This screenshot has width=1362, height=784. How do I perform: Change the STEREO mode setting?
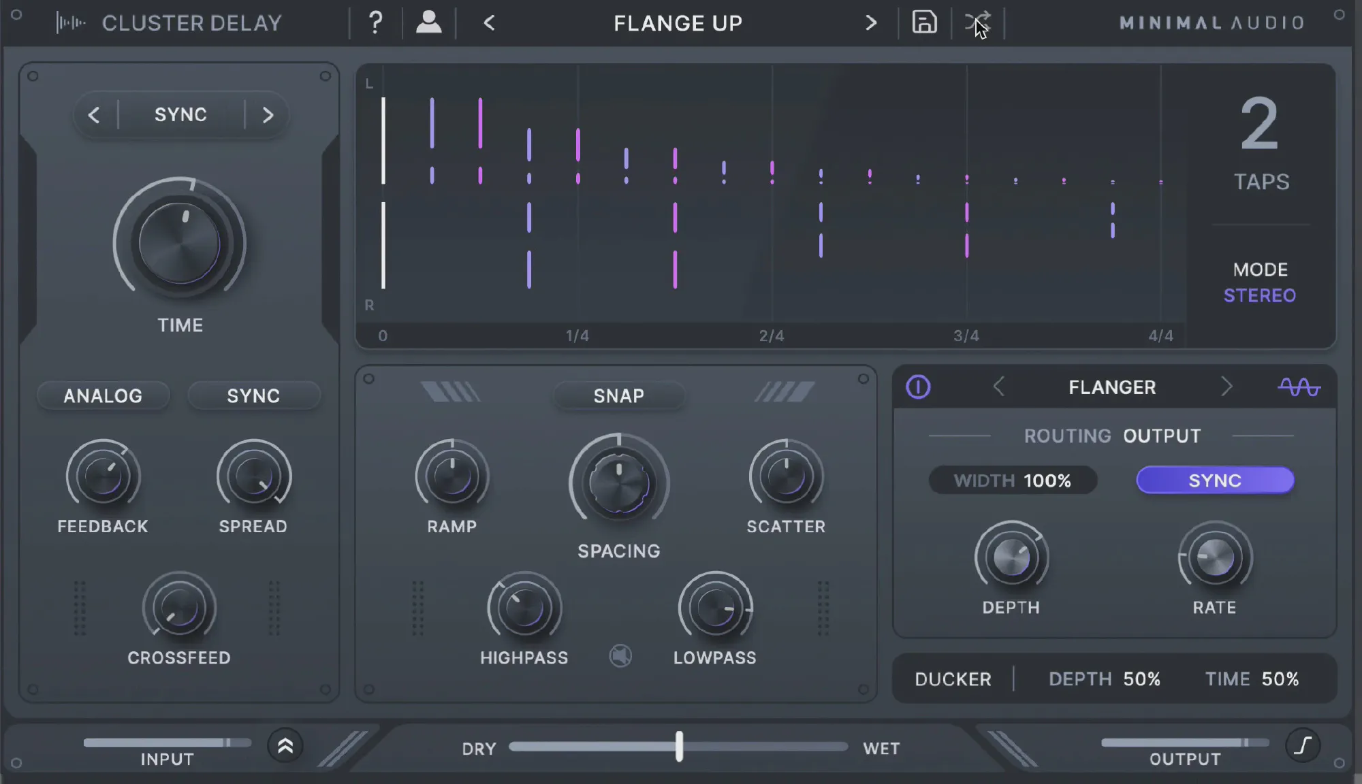click(x=1259, y=295)
